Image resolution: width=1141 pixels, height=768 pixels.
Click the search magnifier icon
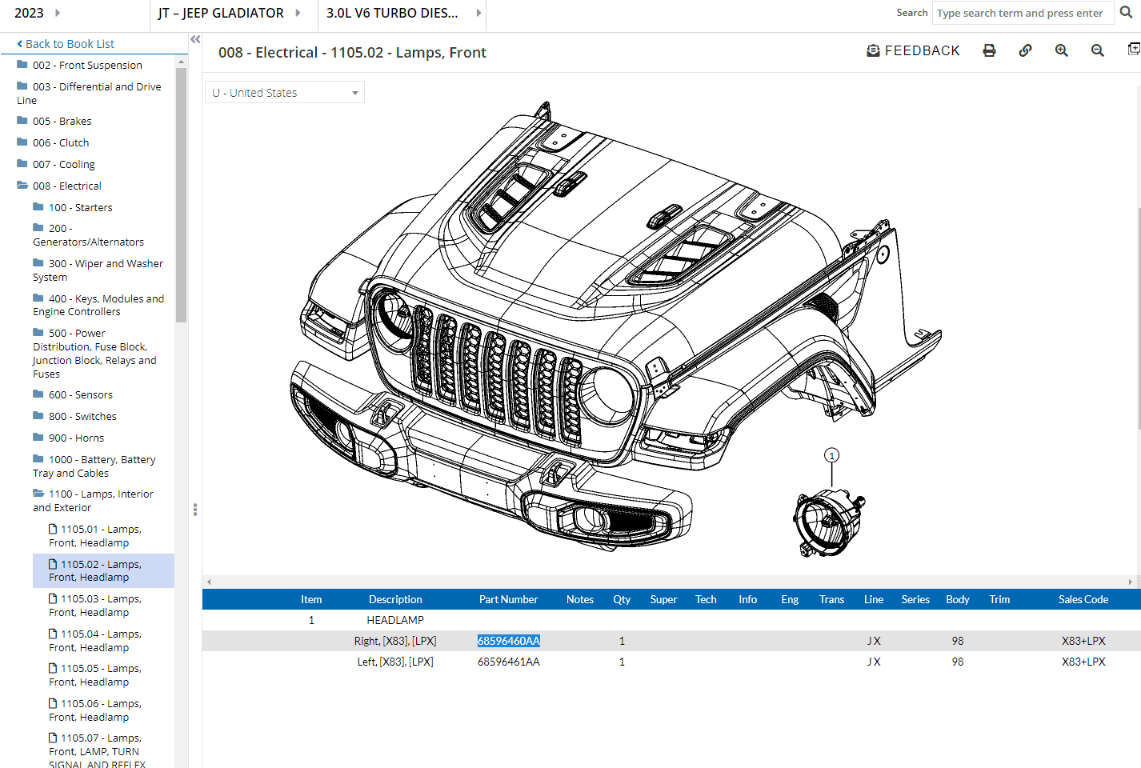click(x=1126, y=13)
